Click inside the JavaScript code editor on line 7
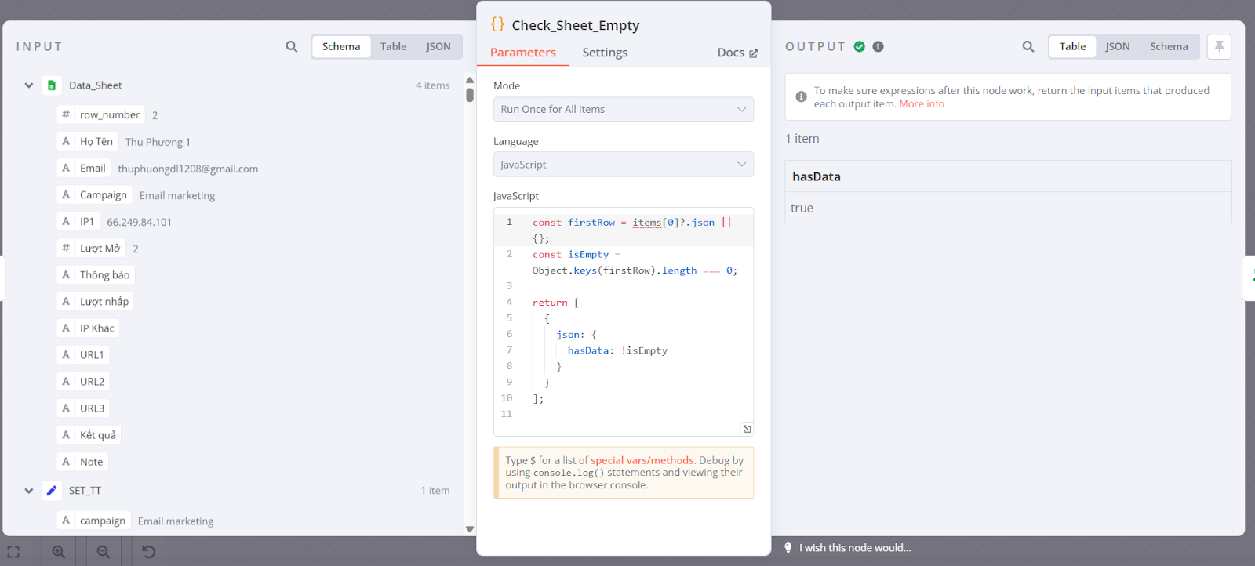 click(617, 350)
